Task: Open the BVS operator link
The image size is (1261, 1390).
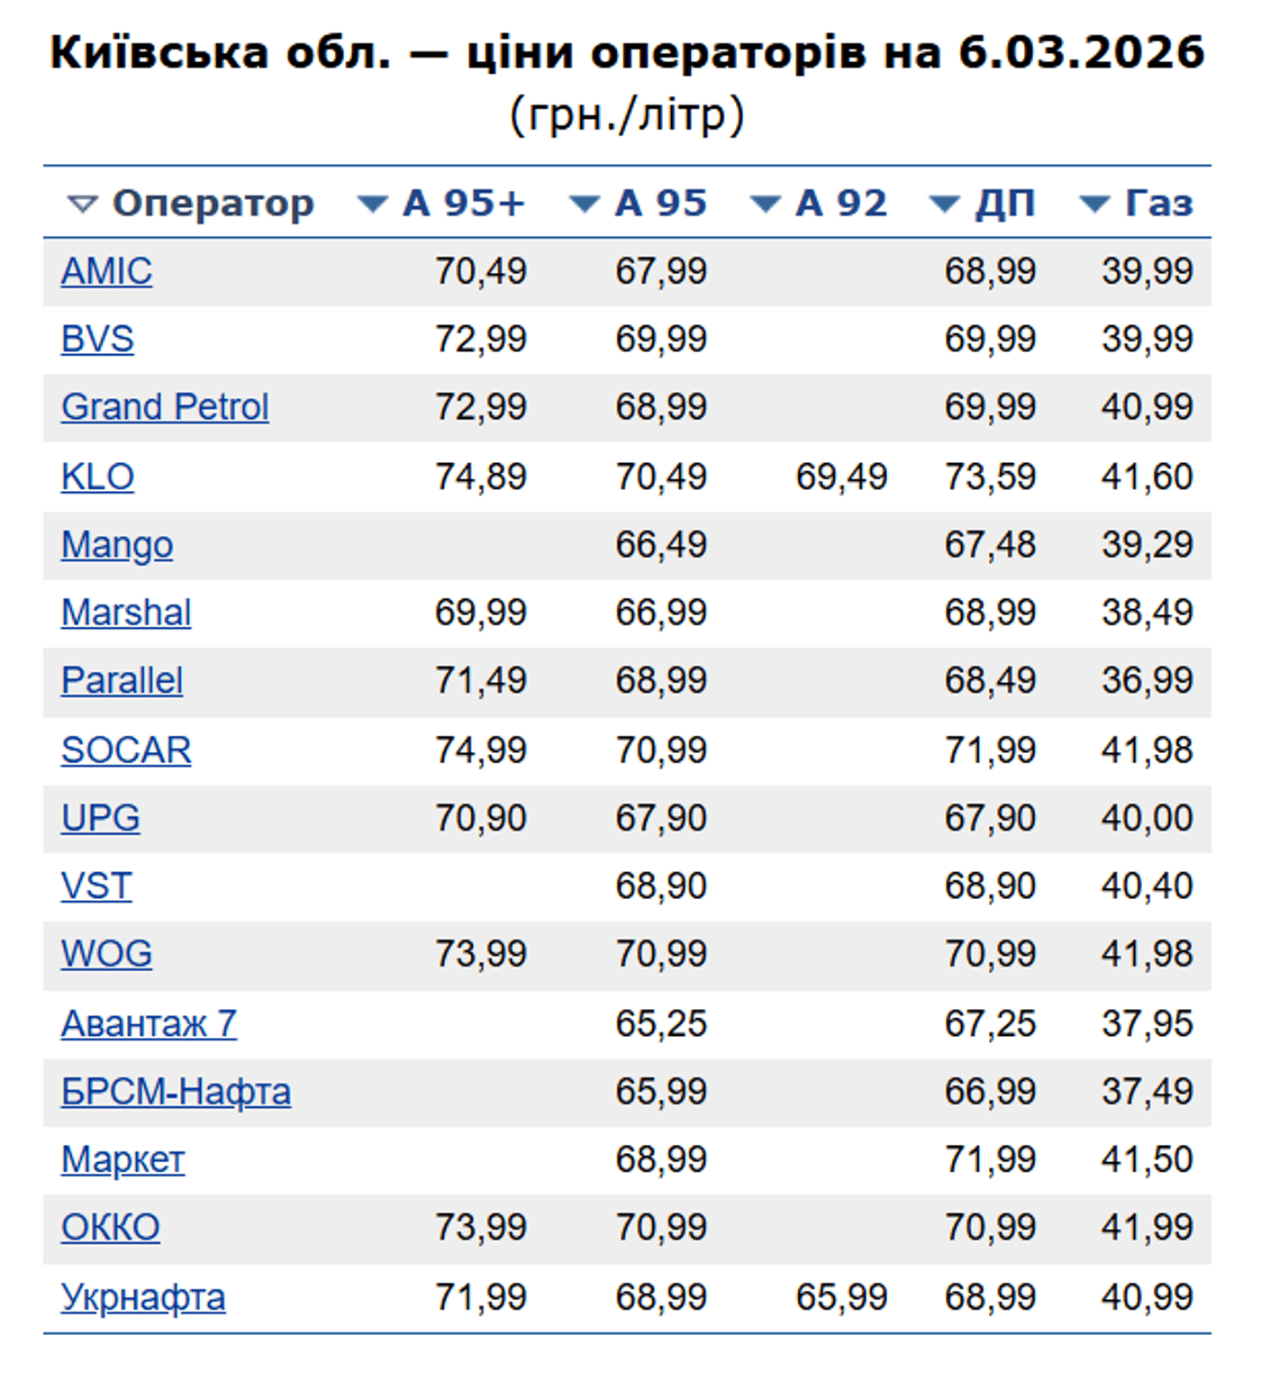Action: click(97, 340)
